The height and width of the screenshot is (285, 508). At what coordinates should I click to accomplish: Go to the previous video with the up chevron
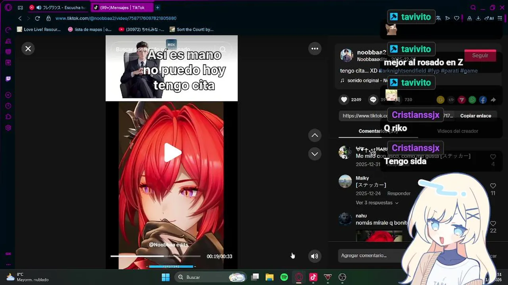click(315, 135)
